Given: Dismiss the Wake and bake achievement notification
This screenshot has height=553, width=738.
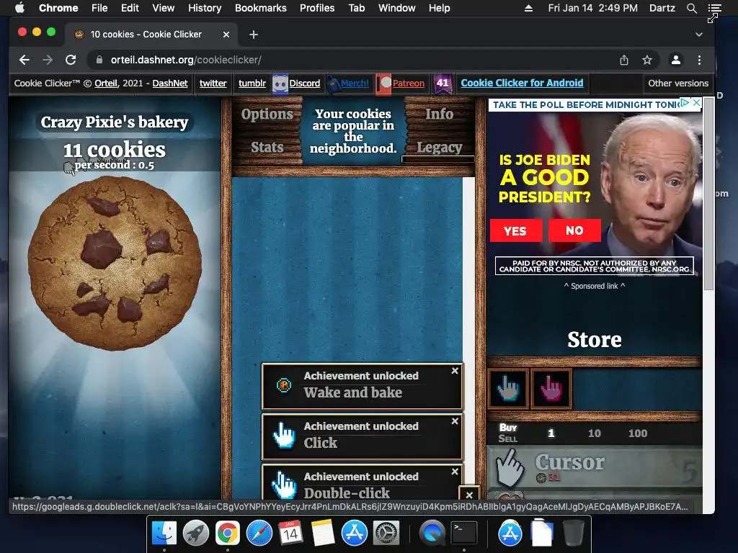Looking at the screenshot, I should click(455, 371).
